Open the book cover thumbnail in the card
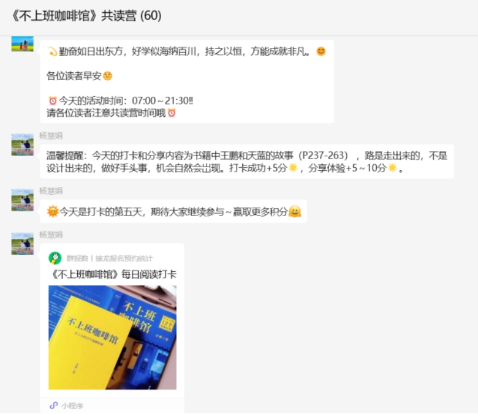Image resolution: width=478 pixels, height=414 pixels. pyautogui.click(x=113, y=337)
